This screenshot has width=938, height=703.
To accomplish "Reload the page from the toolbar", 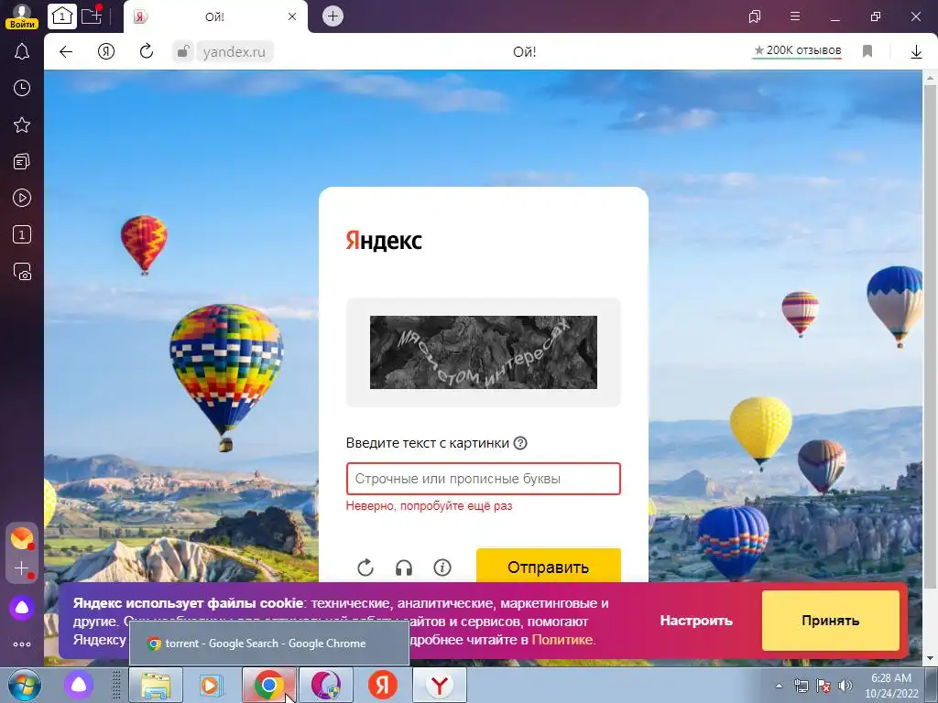I will click(147, 51).
